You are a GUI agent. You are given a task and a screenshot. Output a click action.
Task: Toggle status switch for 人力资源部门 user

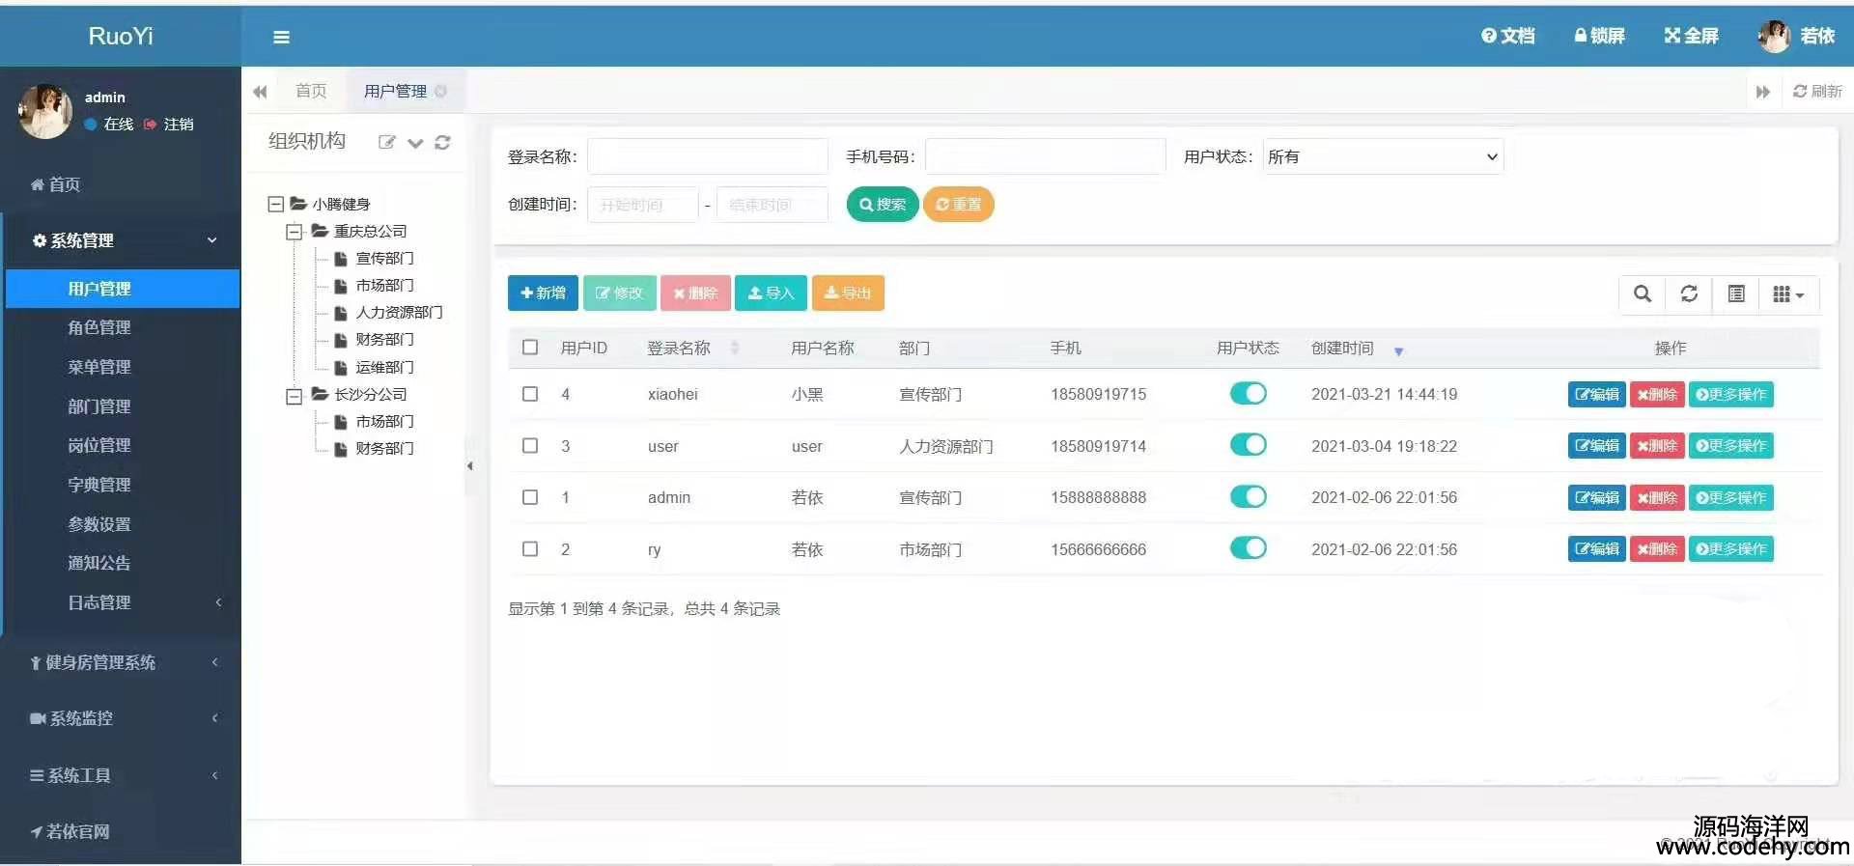[1248, 444]
